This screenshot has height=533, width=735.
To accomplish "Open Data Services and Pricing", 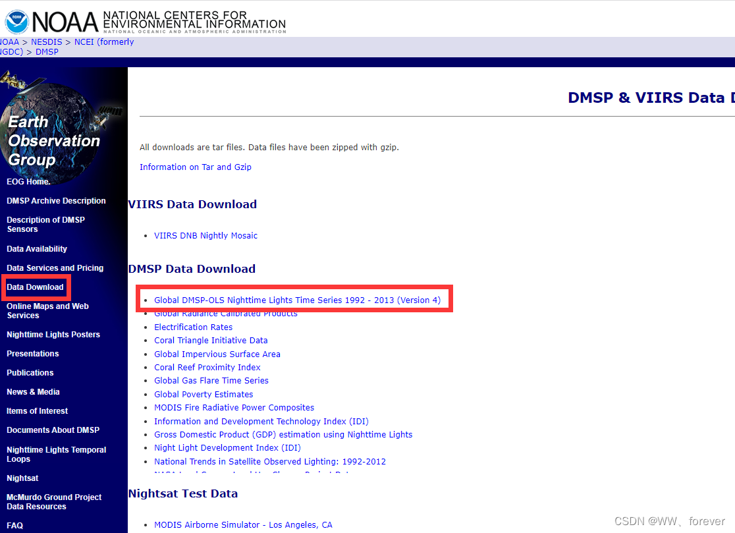I will click(x=55, y=268).
